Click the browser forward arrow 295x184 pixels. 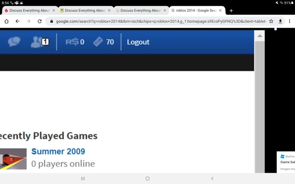29,21
